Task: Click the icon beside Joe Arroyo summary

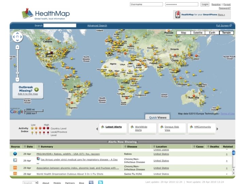Action: pos(38,159)
